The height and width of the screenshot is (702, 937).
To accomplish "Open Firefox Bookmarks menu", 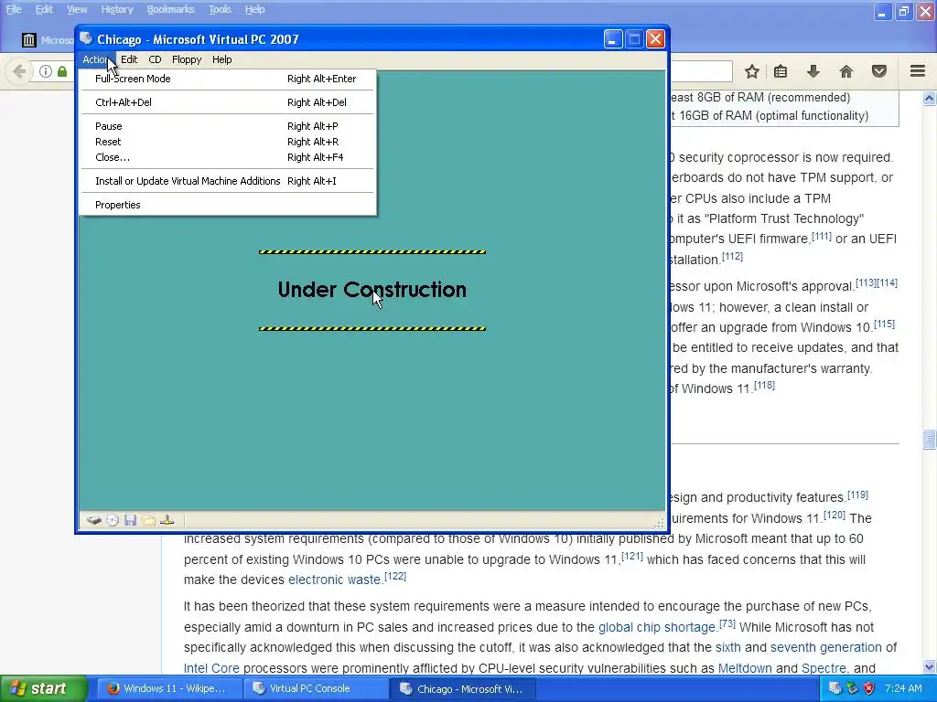I will point(170,9).
